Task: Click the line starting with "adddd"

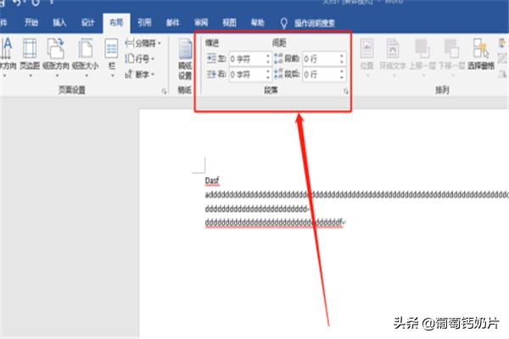Action: tap(357, 195)
